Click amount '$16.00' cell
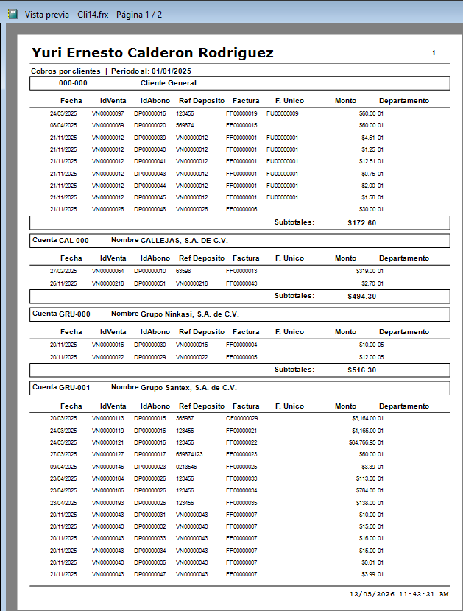 click(367, 538)
